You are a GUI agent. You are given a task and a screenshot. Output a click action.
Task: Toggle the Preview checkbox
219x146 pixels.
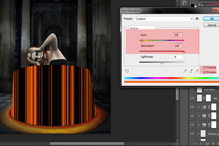coord(205,72)
